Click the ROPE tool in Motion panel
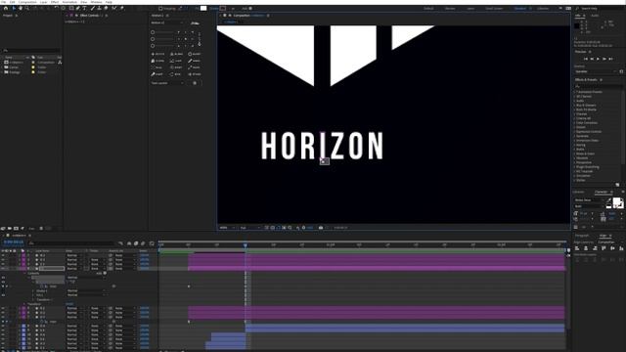This screenshot has height=352, width=626. [x=195, y=67]
